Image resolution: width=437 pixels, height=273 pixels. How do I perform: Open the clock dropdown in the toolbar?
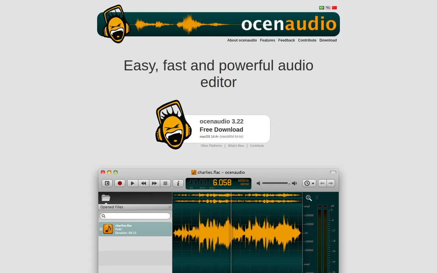pyautogui.click(x=309, y=183)
